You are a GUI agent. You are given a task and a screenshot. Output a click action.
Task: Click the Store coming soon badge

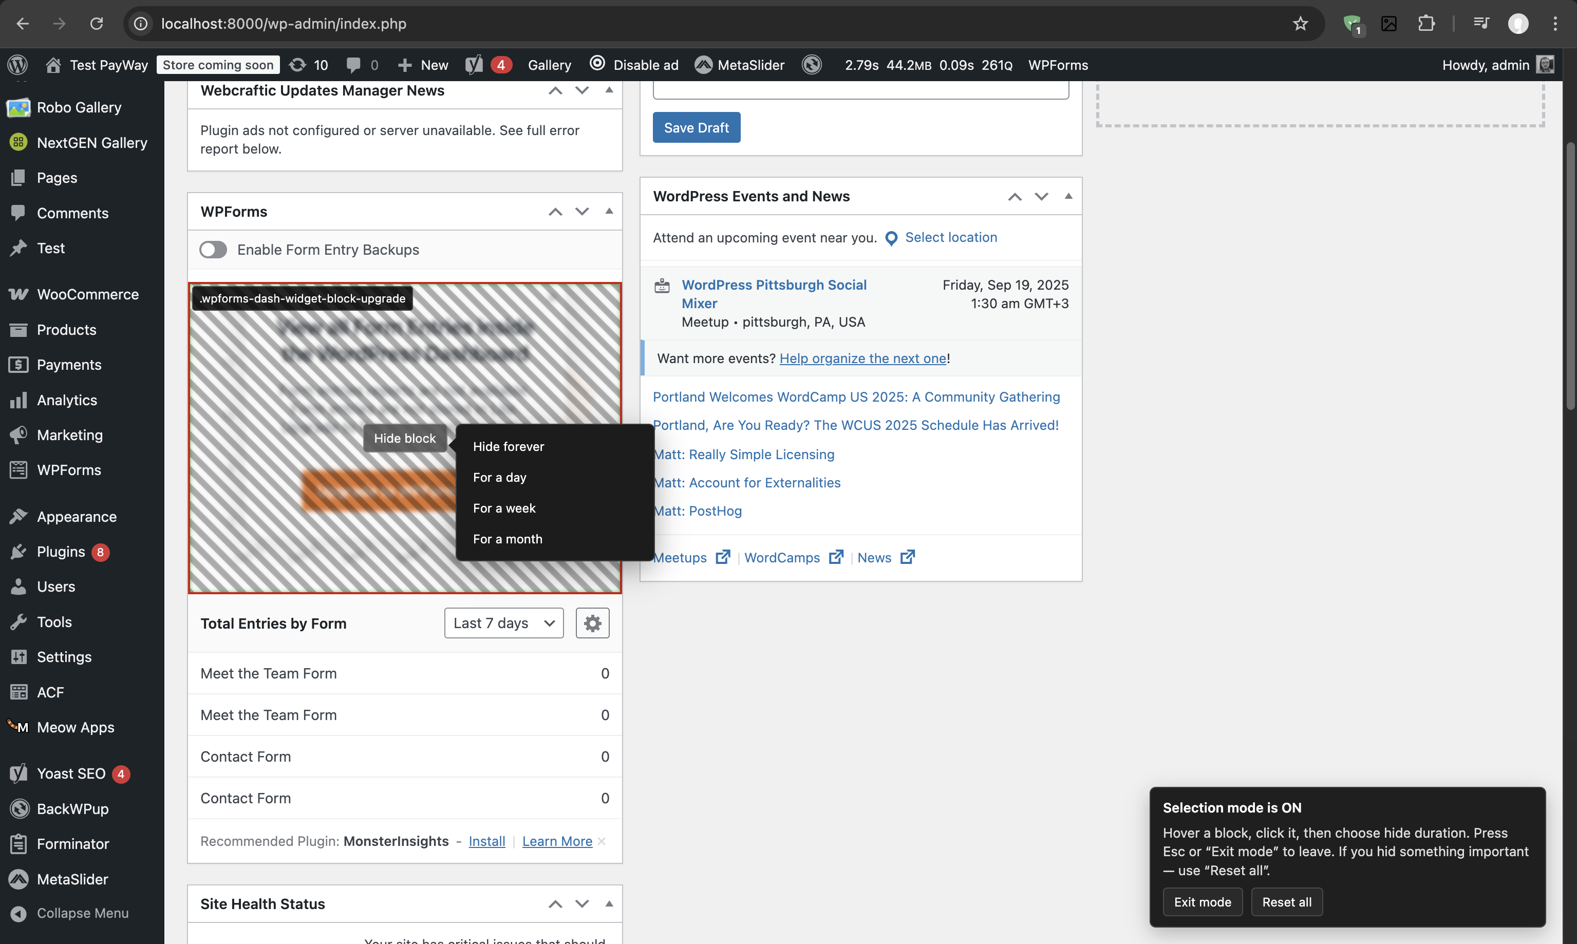[x=218, y=65]
